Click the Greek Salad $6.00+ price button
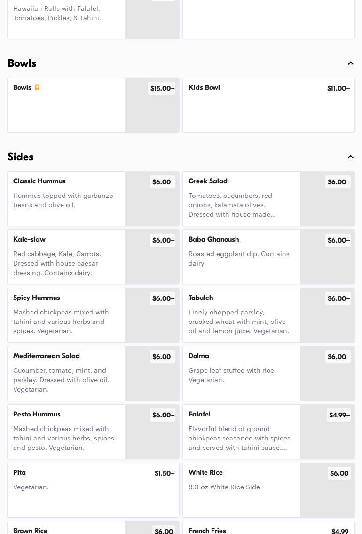 tap(338, 182)
